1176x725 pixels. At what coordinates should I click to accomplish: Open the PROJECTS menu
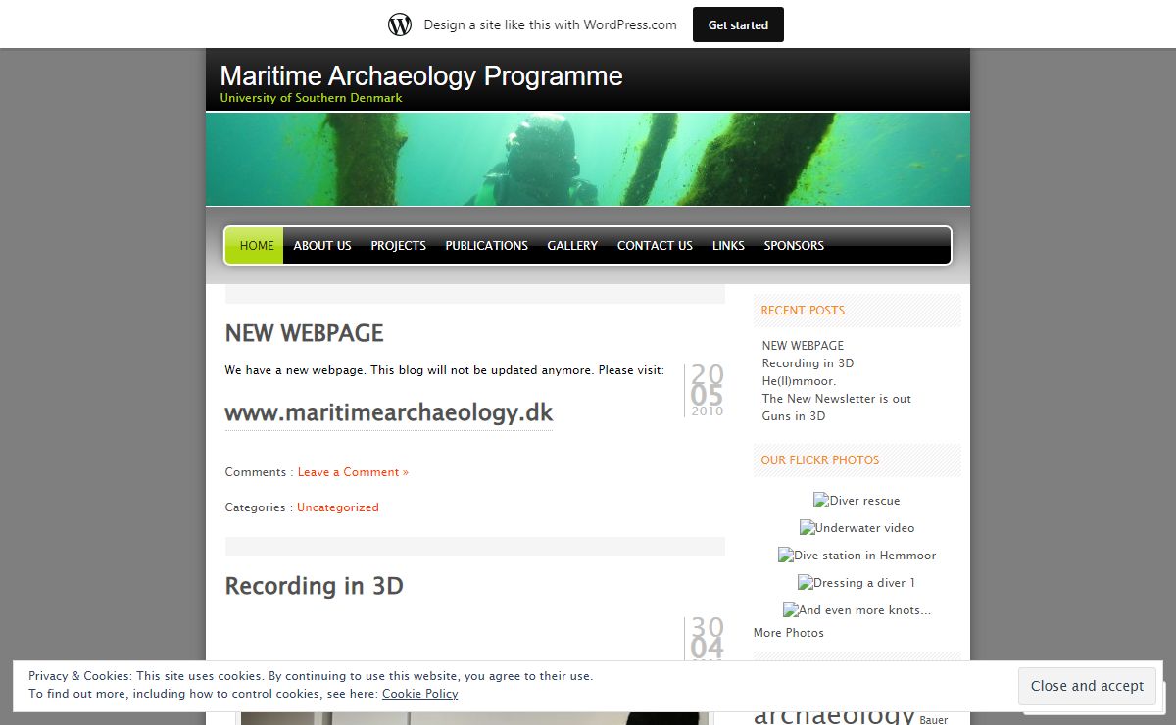click(398, 245)
